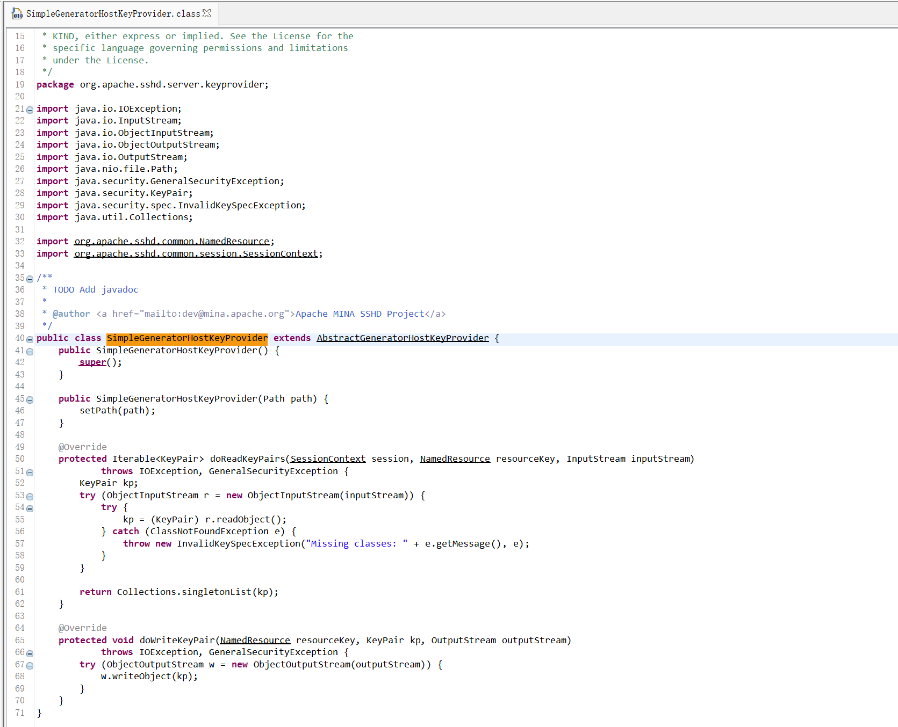Click the doWriteKeyPair method name
The height and width of the screenshot is (727, 898).
177,640
